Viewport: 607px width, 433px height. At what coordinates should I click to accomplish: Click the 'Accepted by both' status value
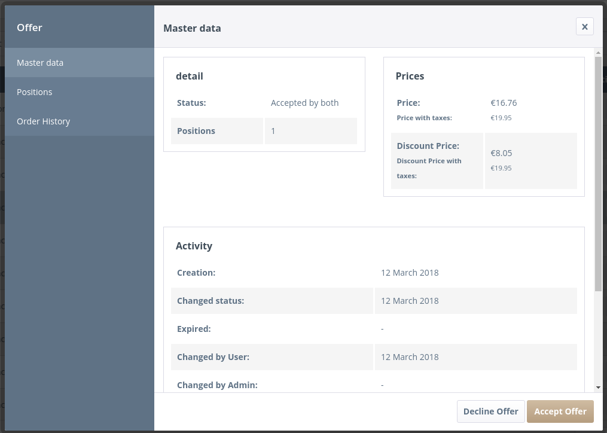tap(304, 103)
